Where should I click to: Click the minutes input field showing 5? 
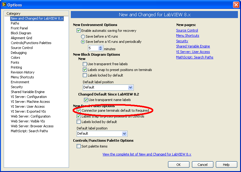93,48
